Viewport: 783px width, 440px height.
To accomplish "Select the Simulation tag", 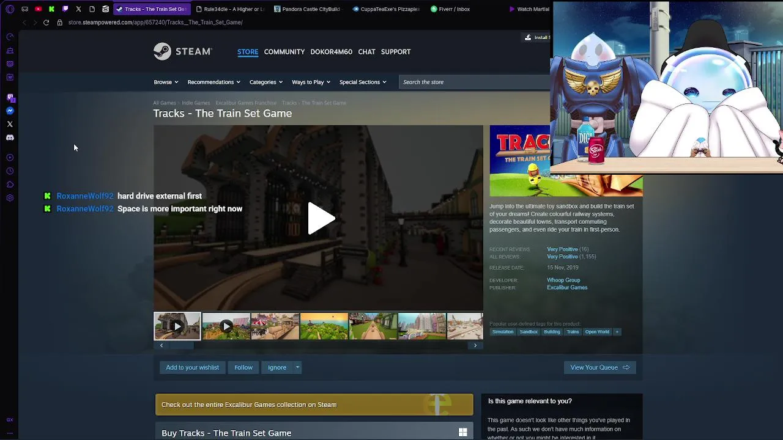I will [x=503, y=332].
